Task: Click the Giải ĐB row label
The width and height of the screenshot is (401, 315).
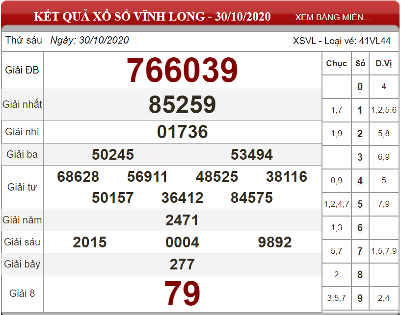Action: coord(22,70)
